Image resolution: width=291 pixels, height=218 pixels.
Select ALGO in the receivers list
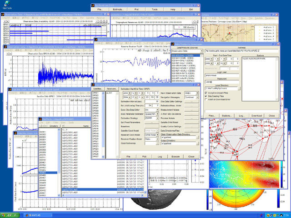pyautogui.click(x=111, y=93)
